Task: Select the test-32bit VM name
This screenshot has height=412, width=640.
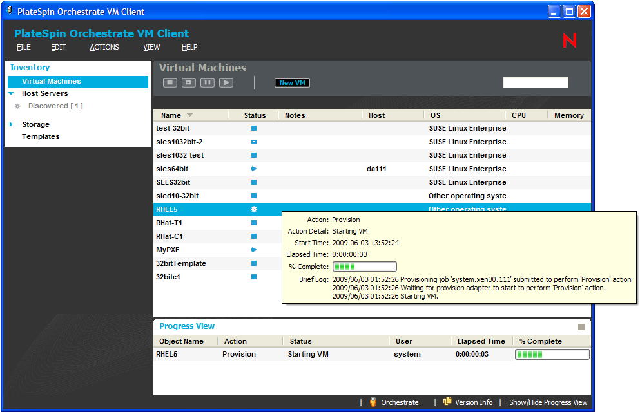Action: 173,128
